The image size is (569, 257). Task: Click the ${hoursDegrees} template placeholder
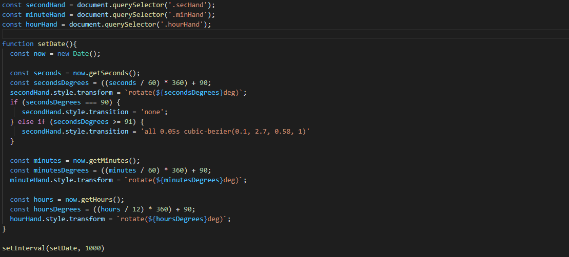click(x=177, y=220)
